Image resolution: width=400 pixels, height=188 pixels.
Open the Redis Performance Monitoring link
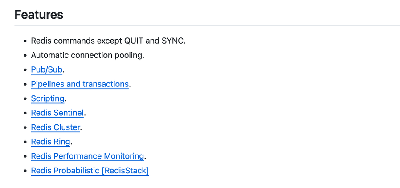87,156
